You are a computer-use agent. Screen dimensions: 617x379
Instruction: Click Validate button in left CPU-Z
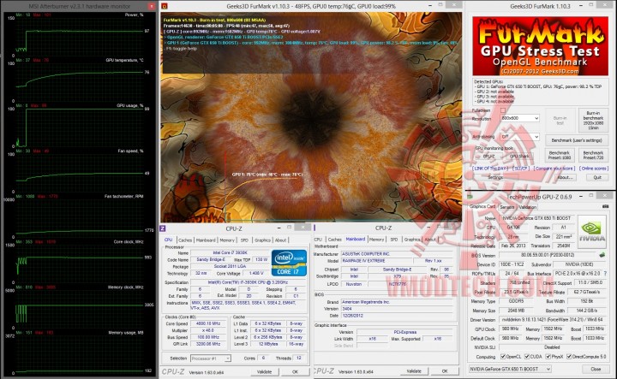coord(264,371)
